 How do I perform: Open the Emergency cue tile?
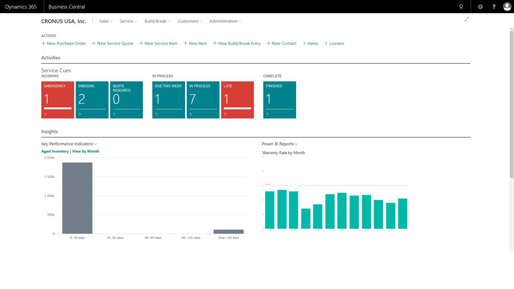[x=58, y=100]
